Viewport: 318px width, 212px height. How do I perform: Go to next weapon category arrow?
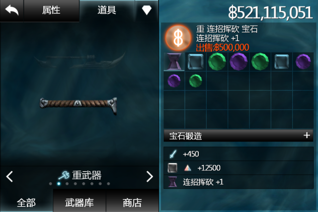click(x=150, y=177)
